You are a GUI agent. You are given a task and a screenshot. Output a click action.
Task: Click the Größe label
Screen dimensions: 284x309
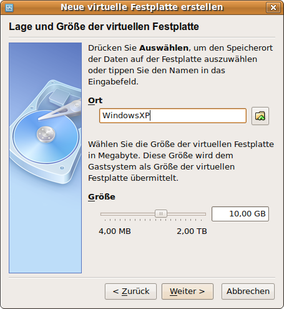click(x=102, y=197)
